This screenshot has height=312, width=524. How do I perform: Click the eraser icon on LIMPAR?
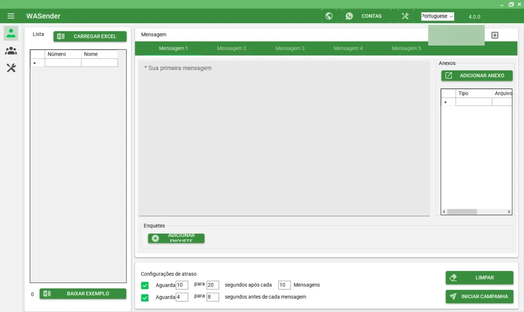click(x=453, y=278)
